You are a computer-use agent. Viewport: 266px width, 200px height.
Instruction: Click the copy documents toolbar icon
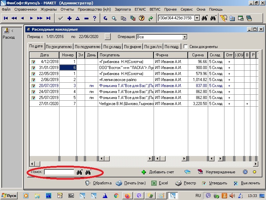[123, 18]
